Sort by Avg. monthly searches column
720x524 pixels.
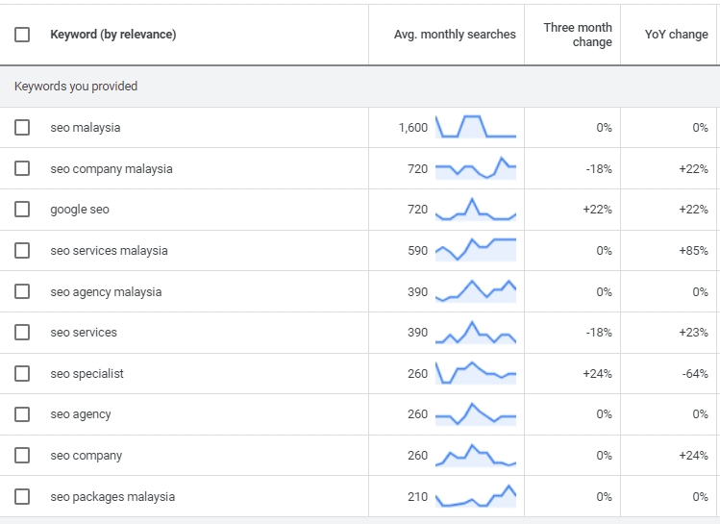click(x=455, y=35)
